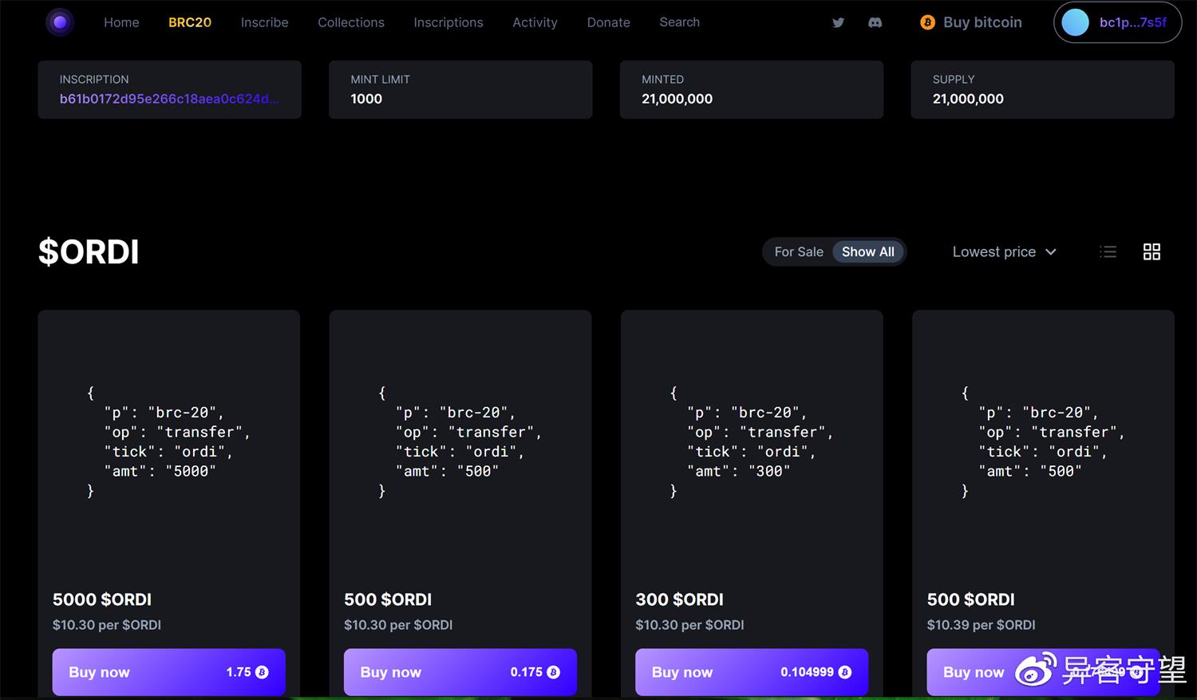Click the Search field in navigation
This screenshot has width=1197, height=700.
coord(679,22)
